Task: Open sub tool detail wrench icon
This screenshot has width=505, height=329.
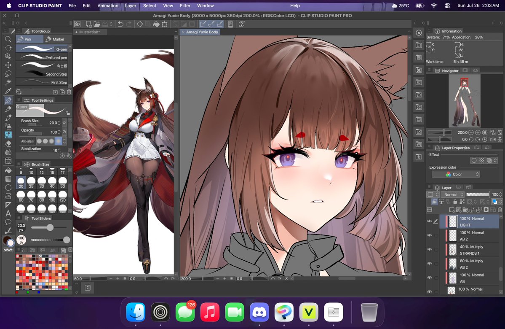Action: click(69, 156)
